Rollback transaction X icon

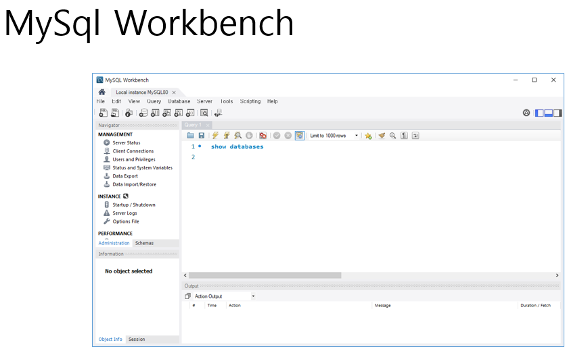[288, 136]
